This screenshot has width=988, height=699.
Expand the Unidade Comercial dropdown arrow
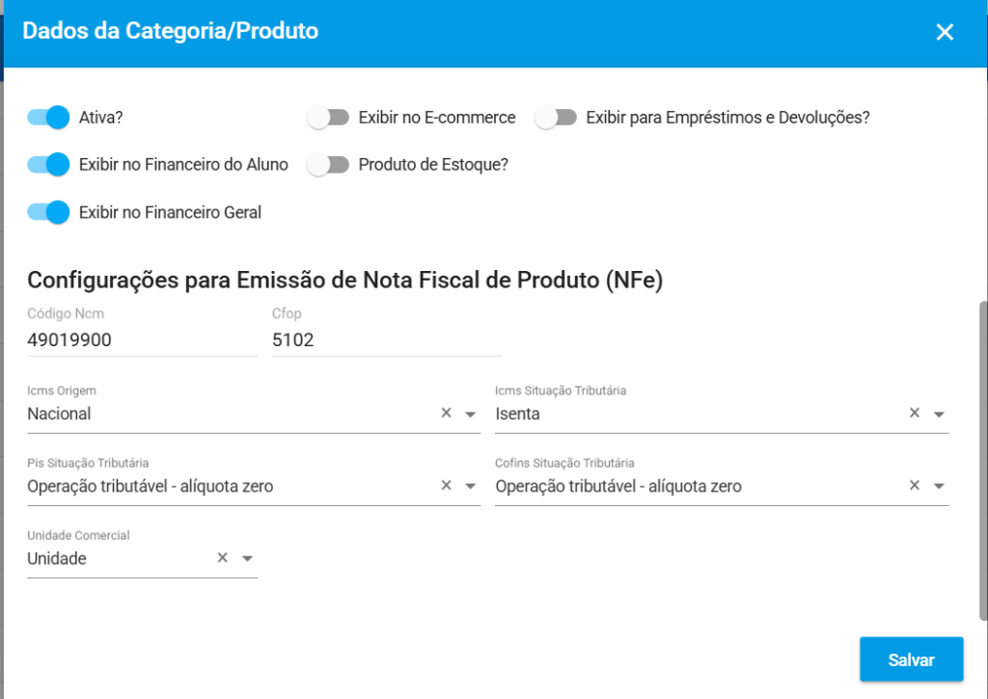(x=247, y=559)
